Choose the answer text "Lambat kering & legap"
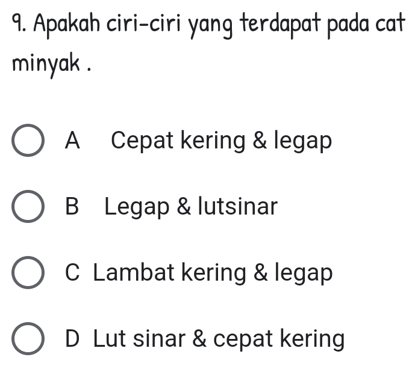The width and height of the screenshot is (409, 366). 213,273
